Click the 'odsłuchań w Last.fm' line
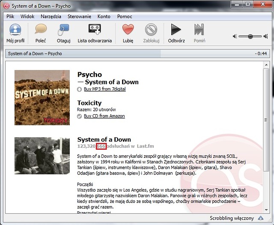 tap(116, 146)
